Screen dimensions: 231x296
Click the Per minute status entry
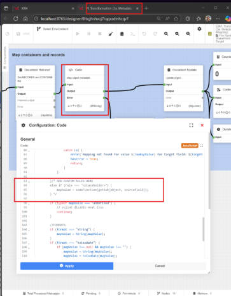(129, 293)
